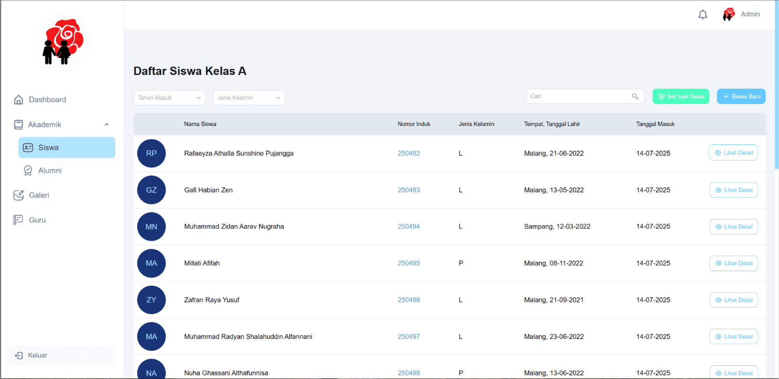Open student number 250494 link
The height and width of the screenshot is (379, 779).
coord(409,227)
